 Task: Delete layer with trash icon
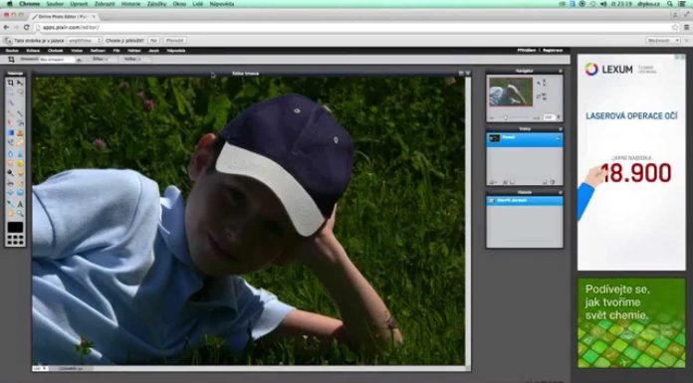553,182
